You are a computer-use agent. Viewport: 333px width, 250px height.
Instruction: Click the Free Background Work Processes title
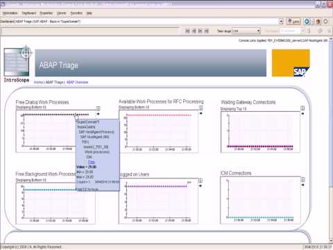tap(46, 174)
